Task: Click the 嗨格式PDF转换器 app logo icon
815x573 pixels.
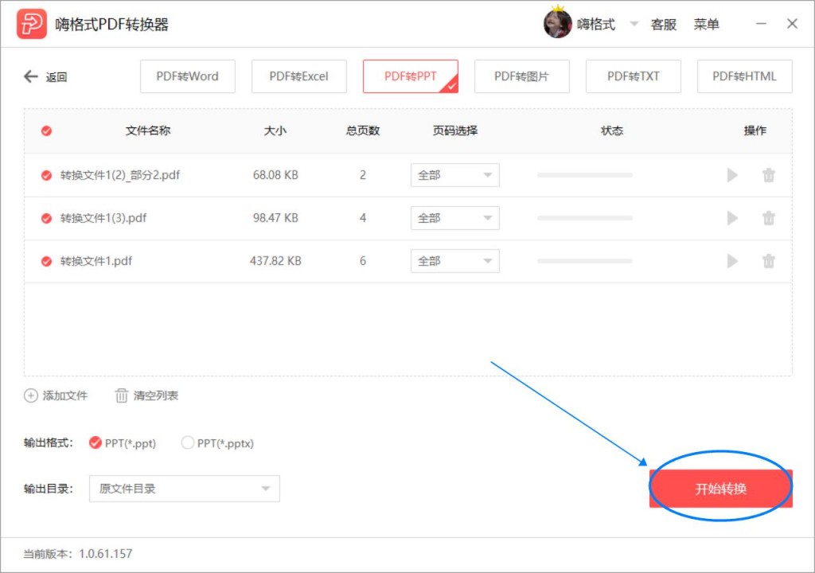Action: pos(31,24)
